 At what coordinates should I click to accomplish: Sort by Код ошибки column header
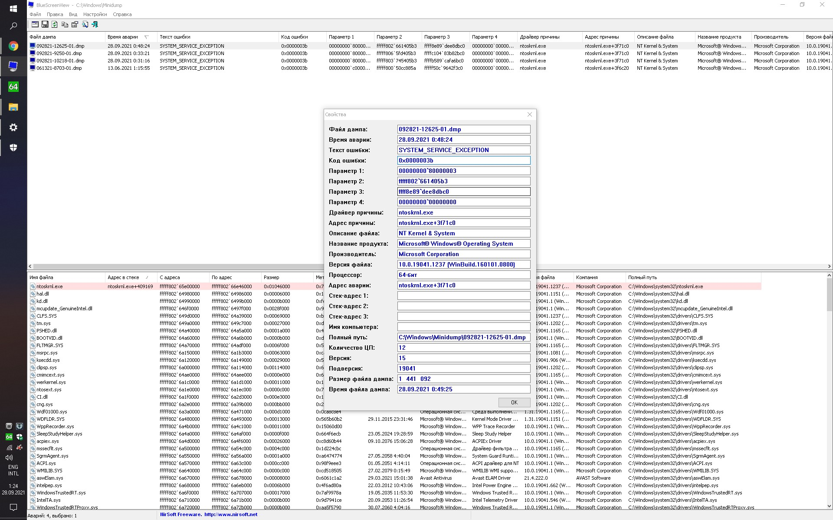[x=302, y=37]
